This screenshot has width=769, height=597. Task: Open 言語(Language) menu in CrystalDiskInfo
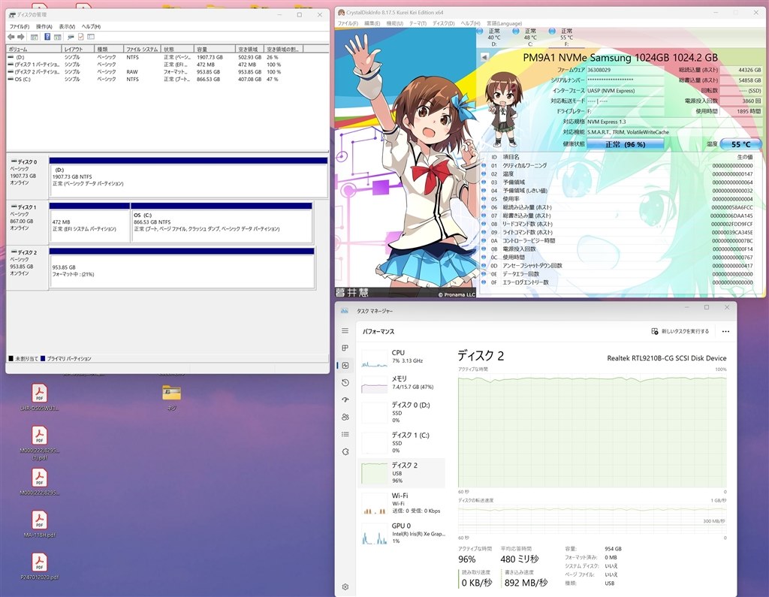pyautogui.click(x=504, y=23)
